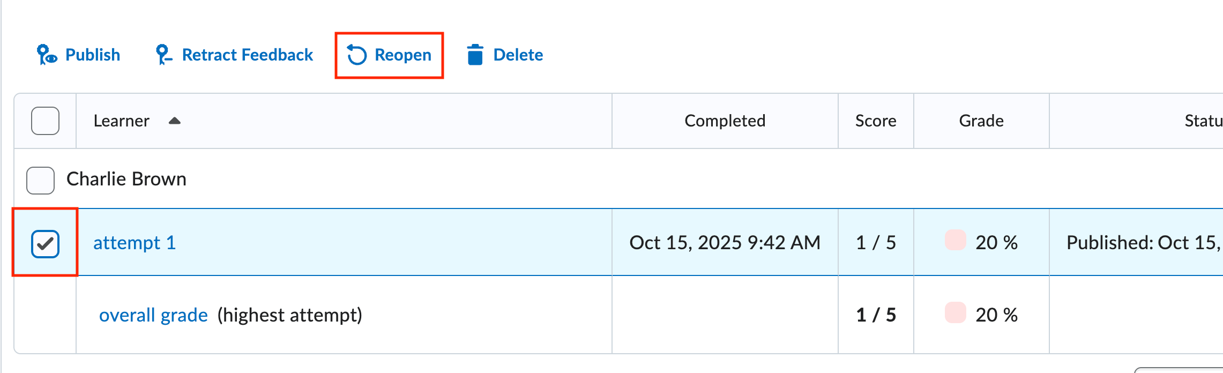Click the sort arrow beside Learner

tap(173, 121)
